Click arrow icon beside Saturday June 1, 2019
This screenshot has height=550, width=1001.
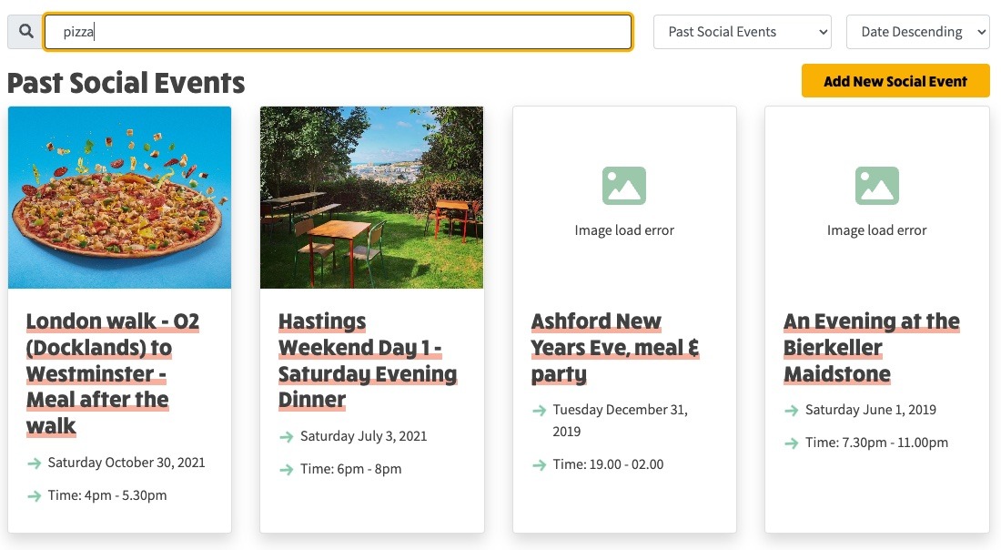[792, 410]
